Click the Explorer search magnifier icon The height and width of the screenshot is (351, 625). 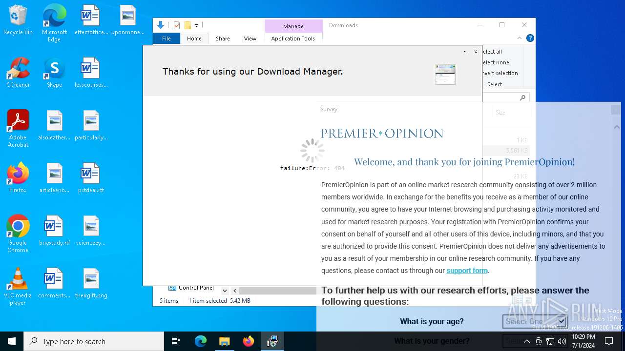[522, 97]
